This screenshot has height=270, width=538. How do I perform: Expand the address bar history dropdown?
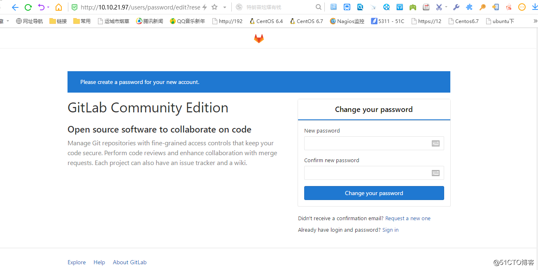(x=225, y=7)
